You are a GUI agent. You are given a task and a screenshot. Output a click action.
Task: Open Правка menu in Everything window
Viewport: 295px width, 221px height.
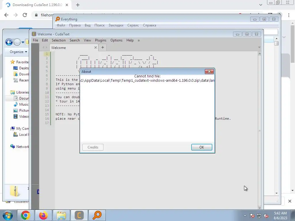[x=75, y=25]
